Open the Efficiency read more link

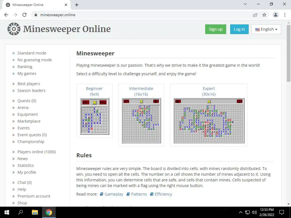point(163,194)
